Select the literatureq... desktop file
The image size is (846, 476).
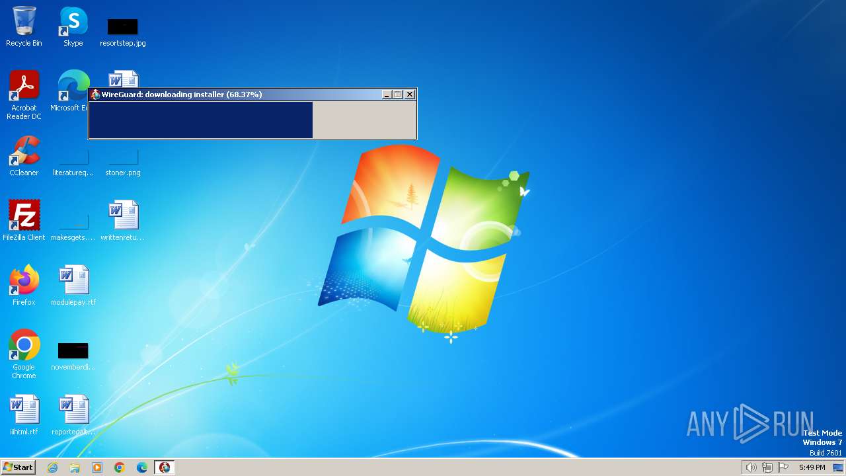[x=73, y=161]
